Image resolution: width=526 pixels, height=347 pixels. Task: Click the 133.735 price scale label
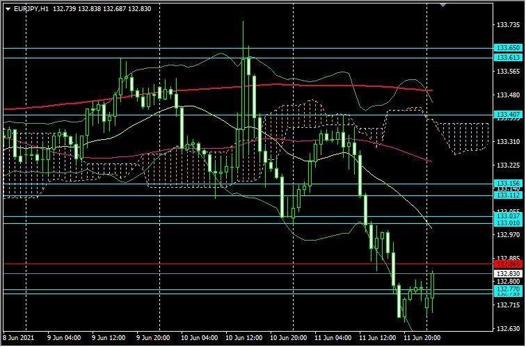(x=508, y=25)
